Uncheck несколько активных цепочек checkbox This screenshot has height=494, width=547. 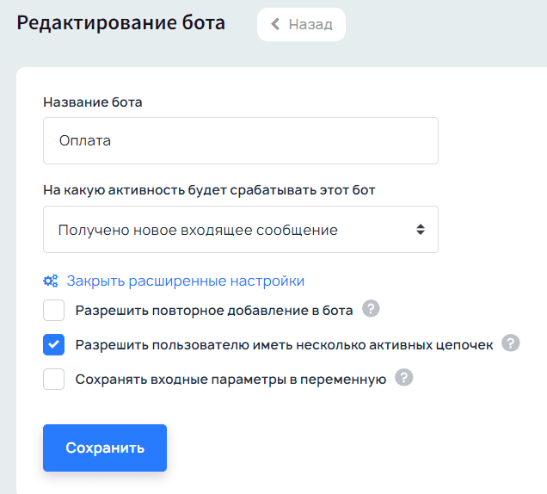[x=53, y=344]
